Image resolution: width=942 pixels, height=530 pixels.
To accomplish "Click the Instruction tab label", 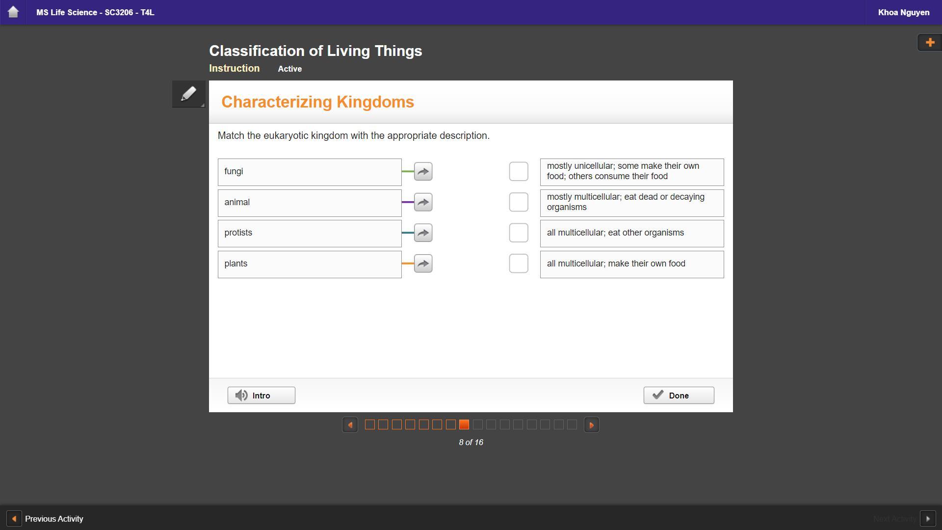I will coord(234,69).
